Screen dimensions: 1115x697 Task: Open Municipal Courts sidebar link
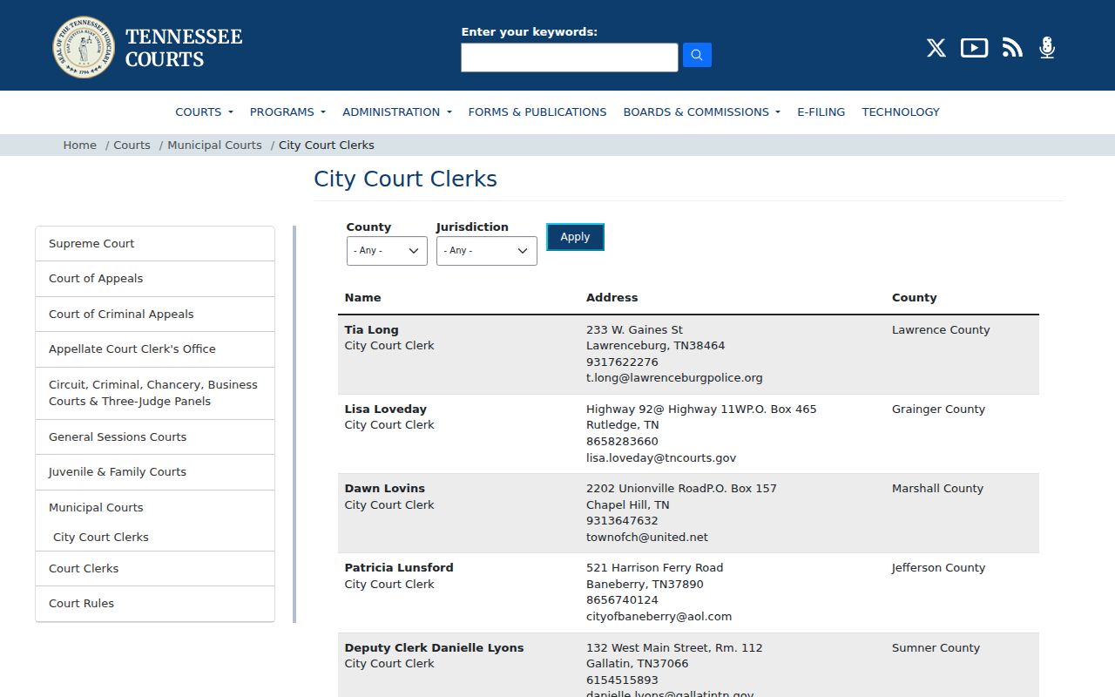click(x=96, y=508)
